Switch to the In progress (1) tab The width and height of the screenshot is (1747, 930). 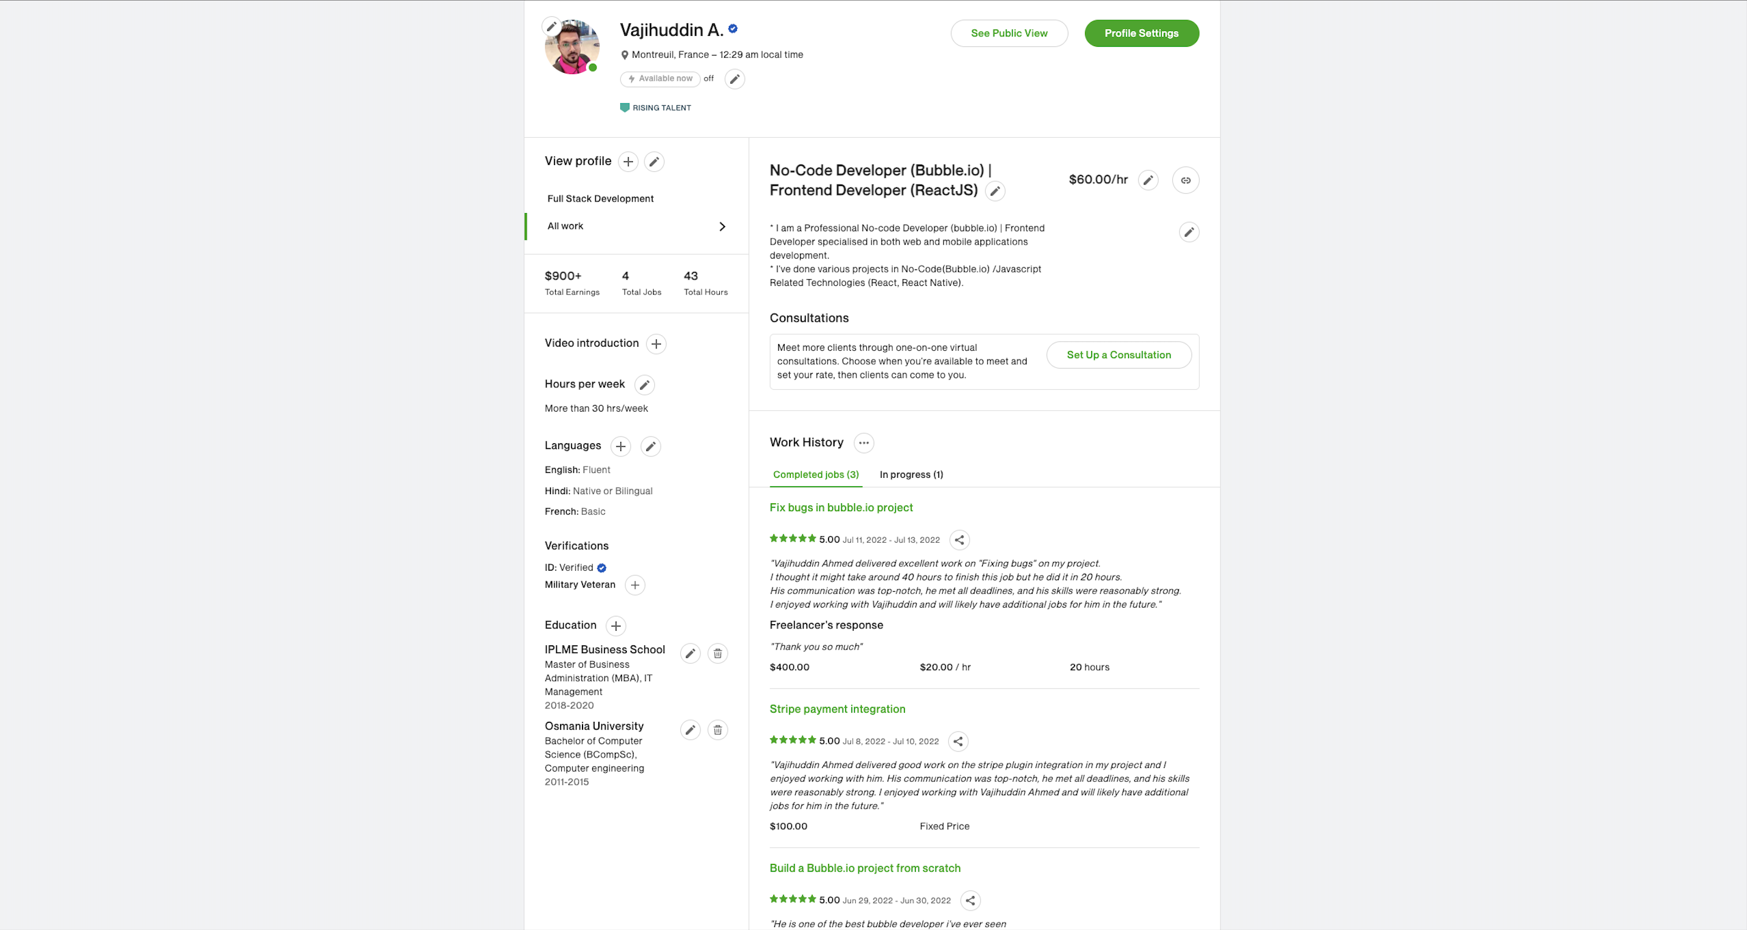[x=911, y=475]
